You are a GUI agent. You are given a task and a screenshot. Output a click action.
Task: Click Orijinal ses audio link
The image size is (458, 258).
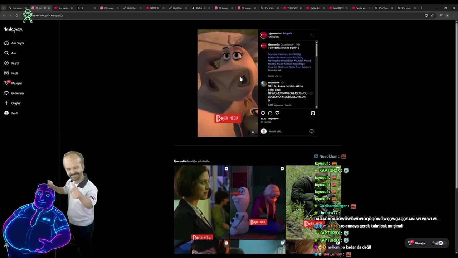click(274, 37)
